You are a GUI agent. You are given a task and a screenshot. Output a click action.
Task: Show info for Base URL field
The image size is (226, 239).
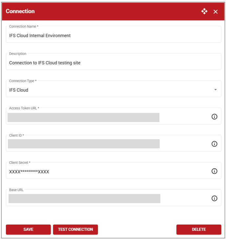point(214,198)
